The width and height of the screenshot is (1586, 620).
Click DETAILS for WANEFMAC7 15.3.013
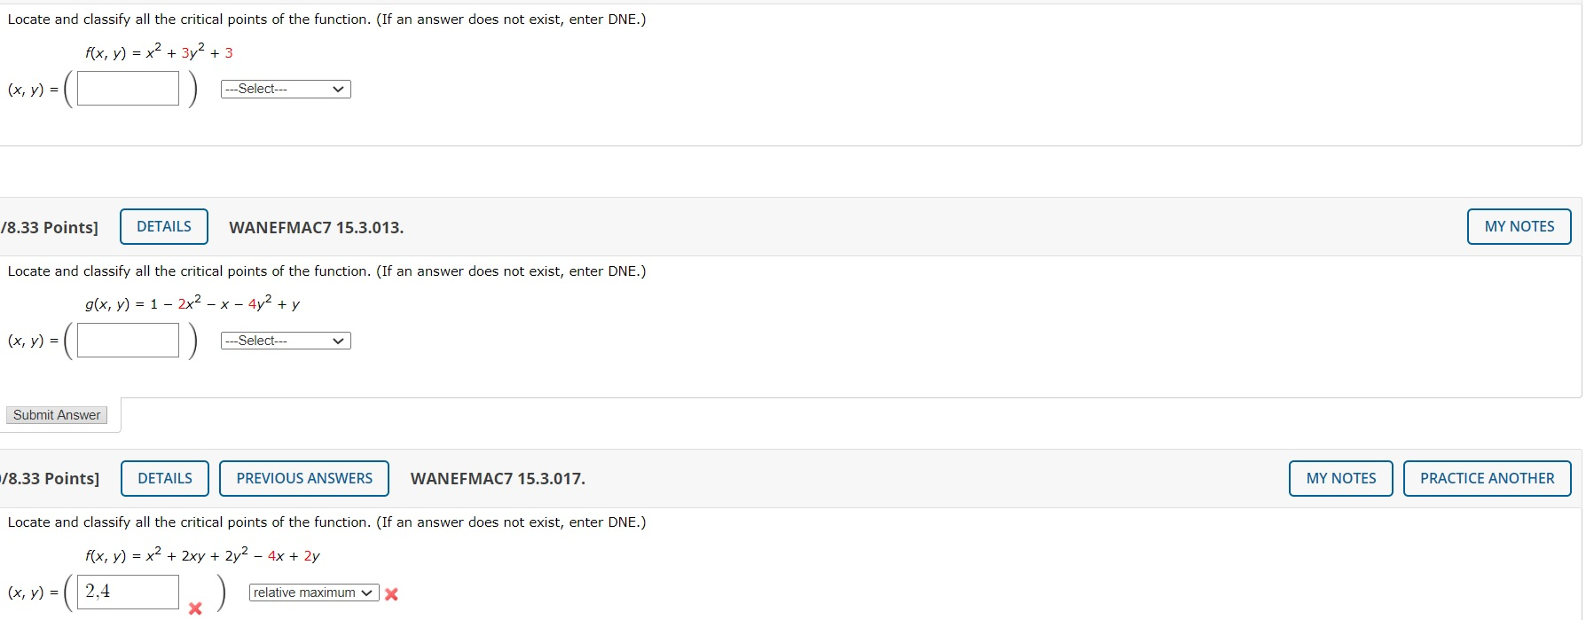point(163,226)
